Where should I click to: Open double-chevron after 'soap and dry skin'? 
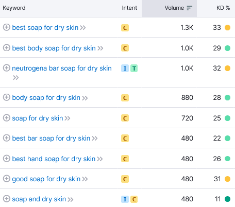point(71,199)
